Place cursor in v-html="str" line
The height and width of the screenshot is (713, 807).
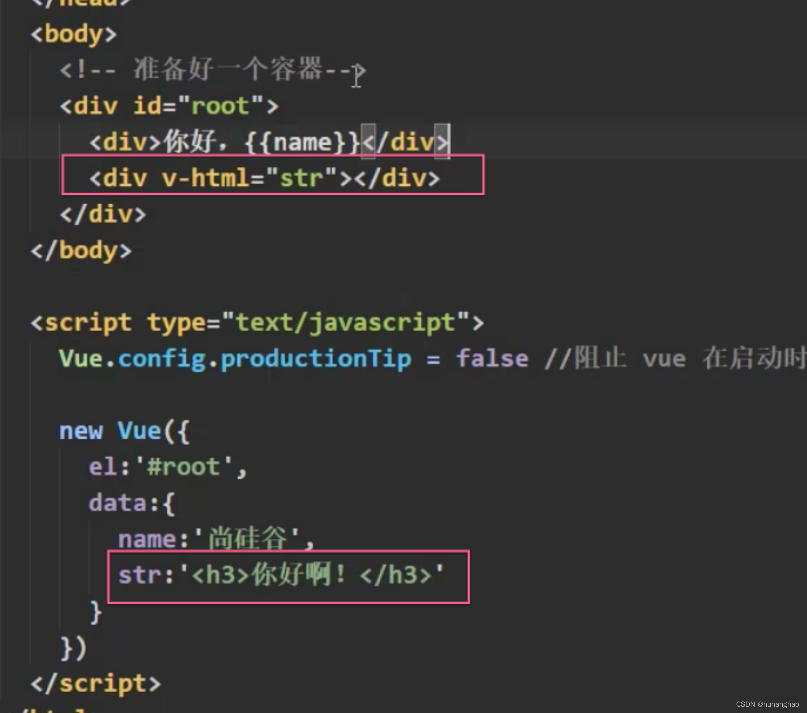(x=264, y=178)
